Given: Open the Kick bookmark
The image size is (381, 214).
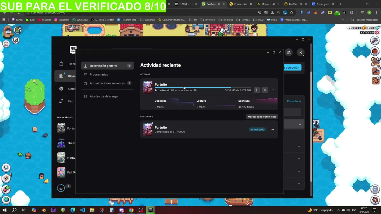Looking at the screenshot, I should click(30, 20).
